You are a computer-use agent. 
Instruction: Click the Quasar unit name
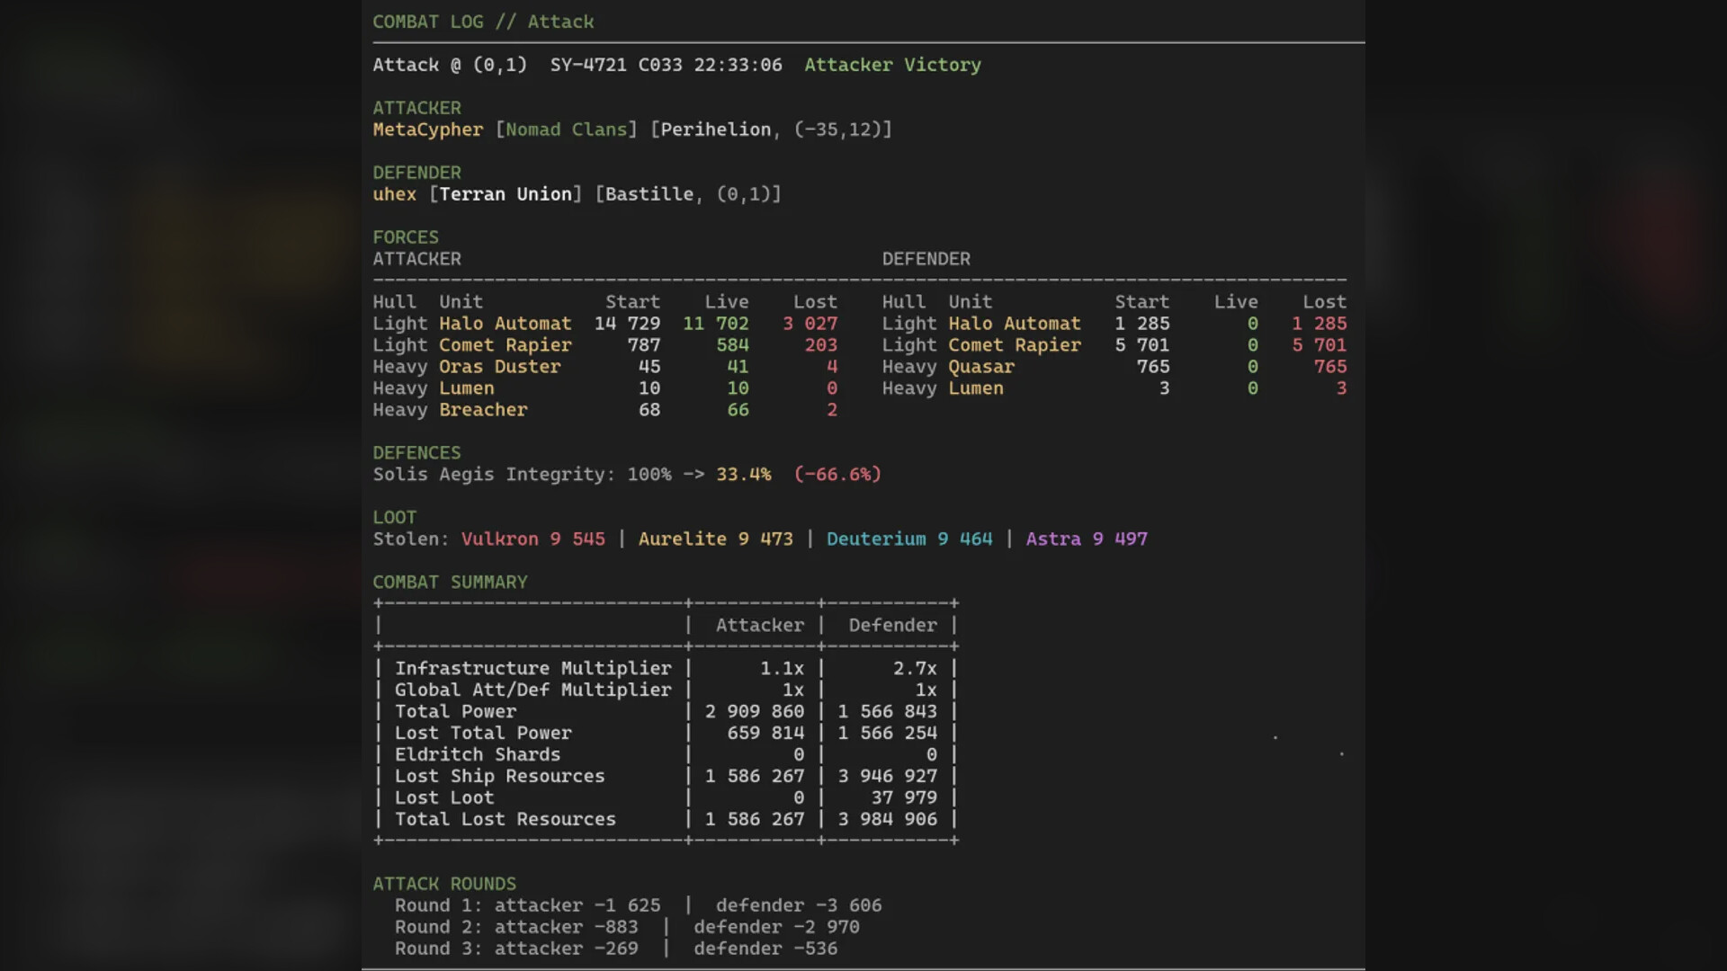(x=981, y=367)
